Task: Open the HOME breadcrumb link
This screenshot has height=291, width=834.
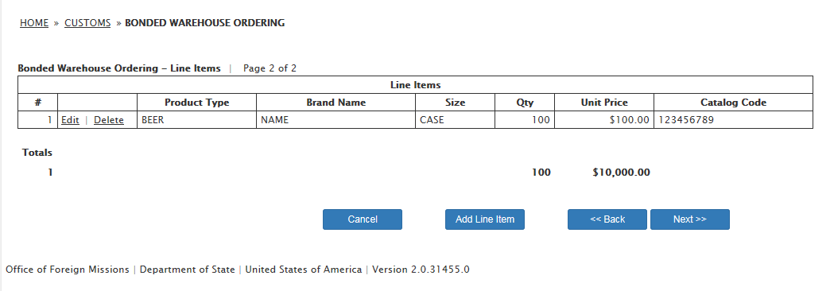Action: tap(34, 23)
